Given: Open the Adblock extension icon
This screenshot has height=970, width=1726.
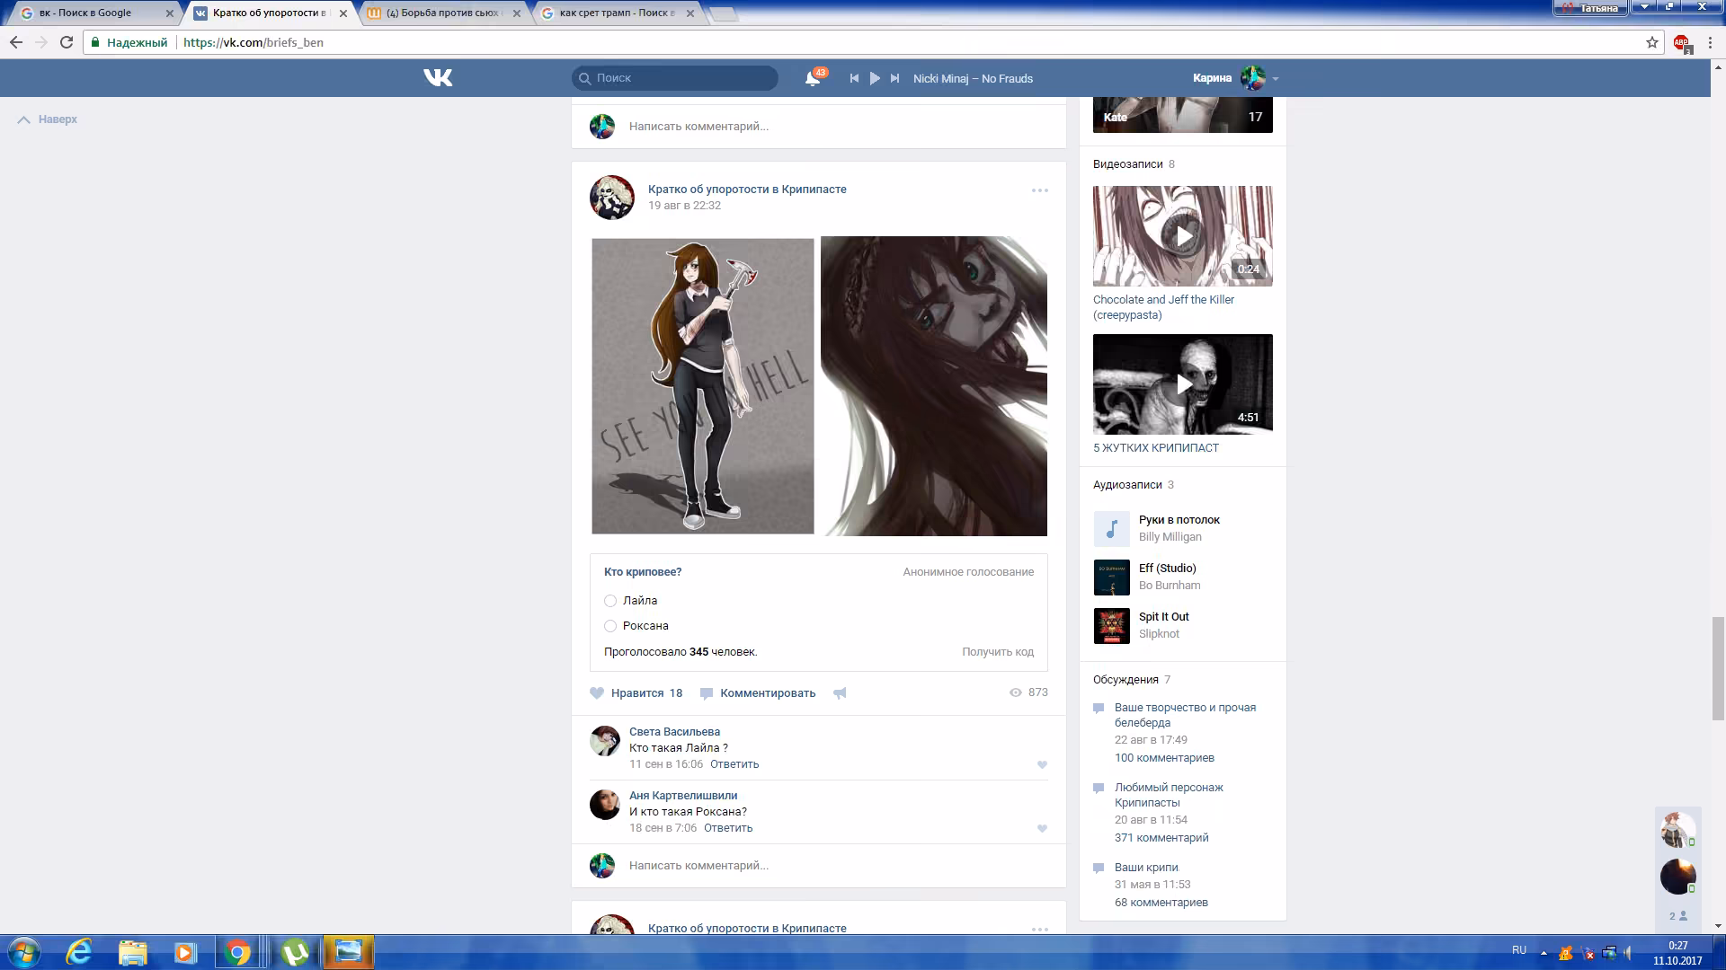Looking at the screenshot, I should (1682, 42).
